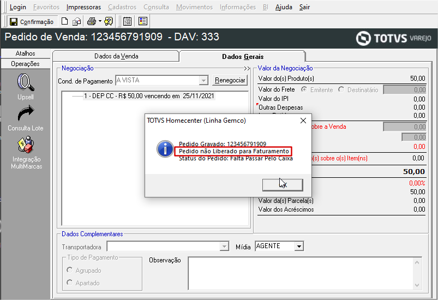Click the Confirmação save button

click(x=31, y=21)
